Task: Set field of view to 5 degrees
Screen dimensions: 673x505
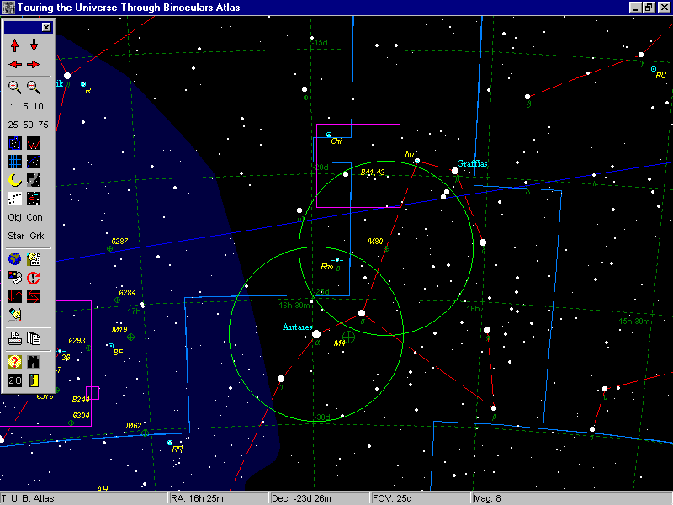Action: [26, 106]
